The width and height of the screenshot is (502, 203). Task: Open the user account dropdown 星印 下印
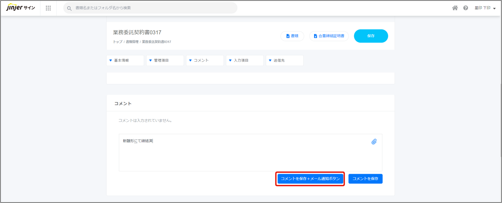tap(485, 8)
